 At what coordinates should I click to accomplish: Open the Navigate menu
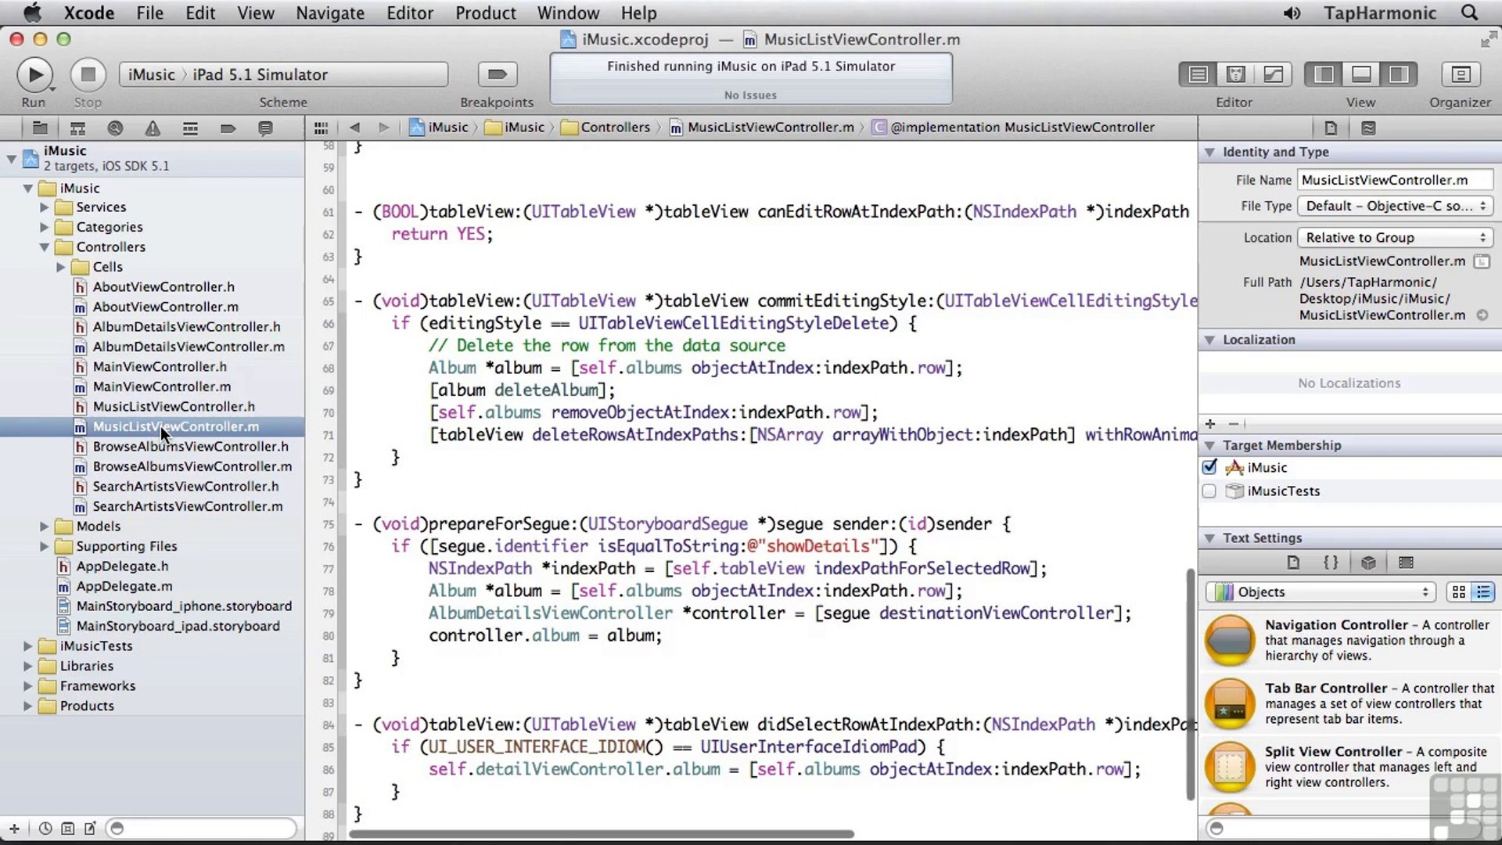[x=330, y=13]
